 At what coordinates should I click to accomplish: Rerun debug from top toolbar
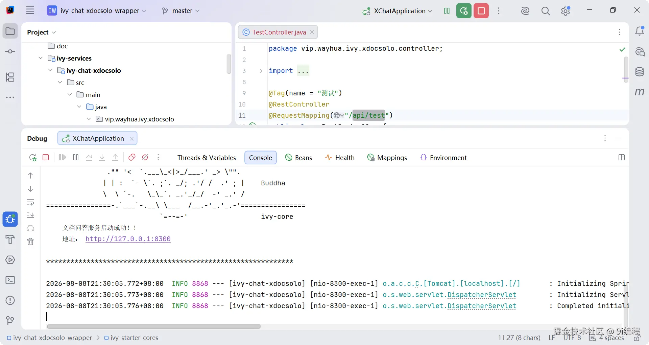coord(464,11)
